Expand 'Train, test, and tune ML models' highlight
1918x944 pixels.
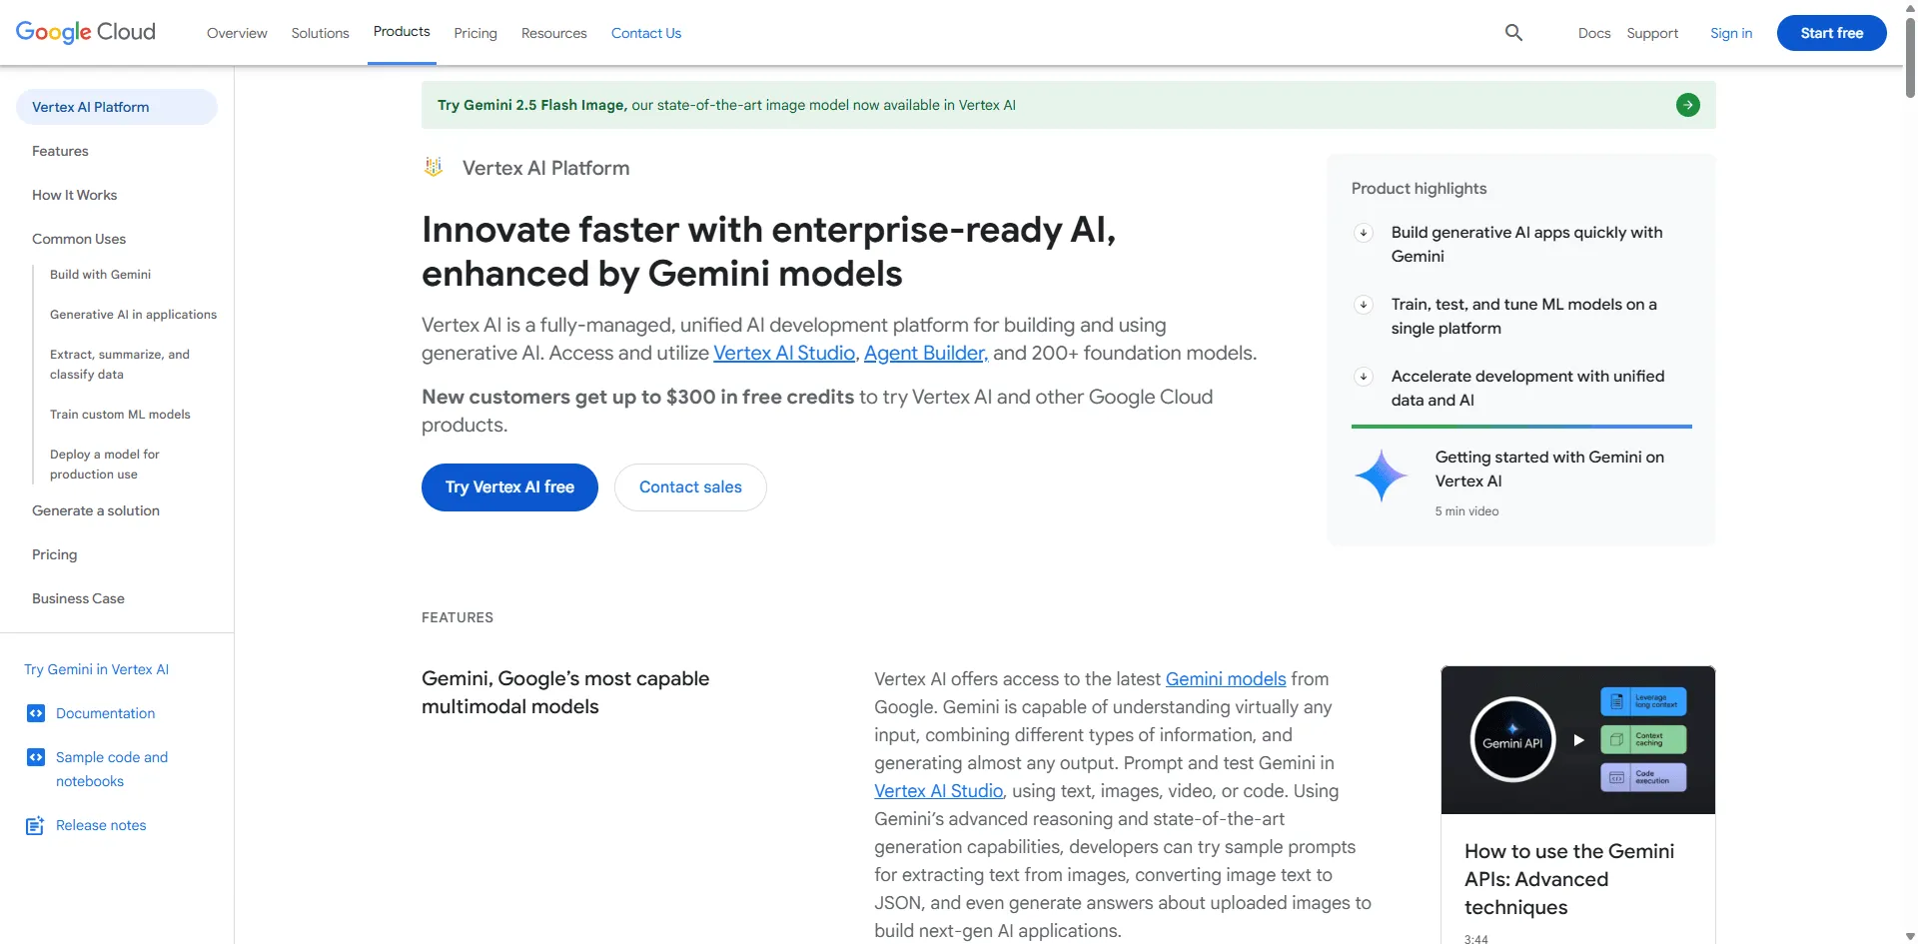[1364, 305]
